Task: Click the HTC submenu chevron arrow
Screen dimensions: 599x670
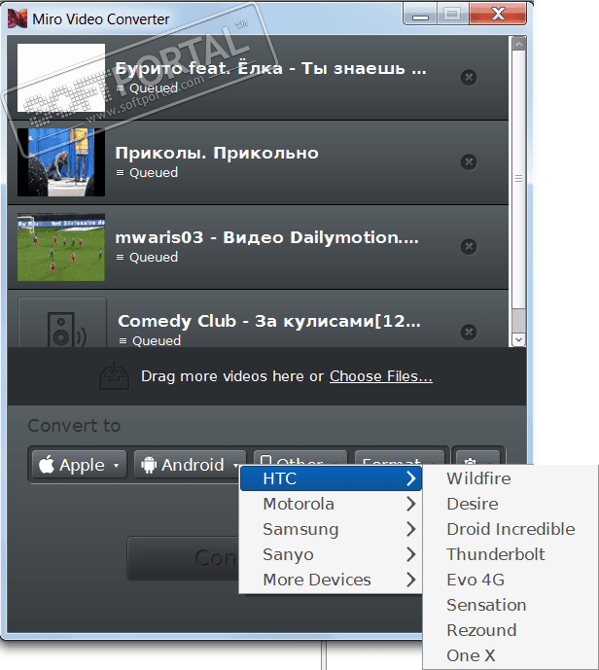Action: tap(411, 478)
